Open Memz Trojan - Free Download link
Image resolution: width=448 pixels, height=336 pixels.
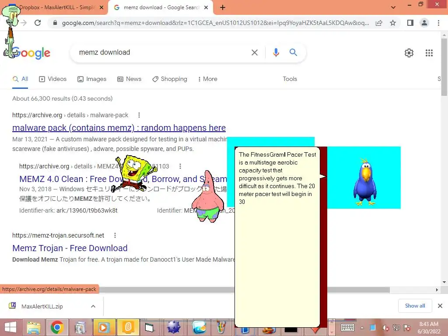point(70,248)
